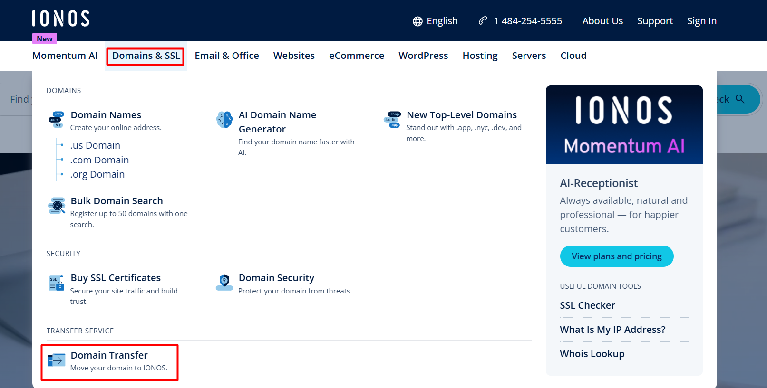Open Whois Lookup tool
The height and width of the screenshot is (388, 767).
pyautogui.click(x=592, y=354)
